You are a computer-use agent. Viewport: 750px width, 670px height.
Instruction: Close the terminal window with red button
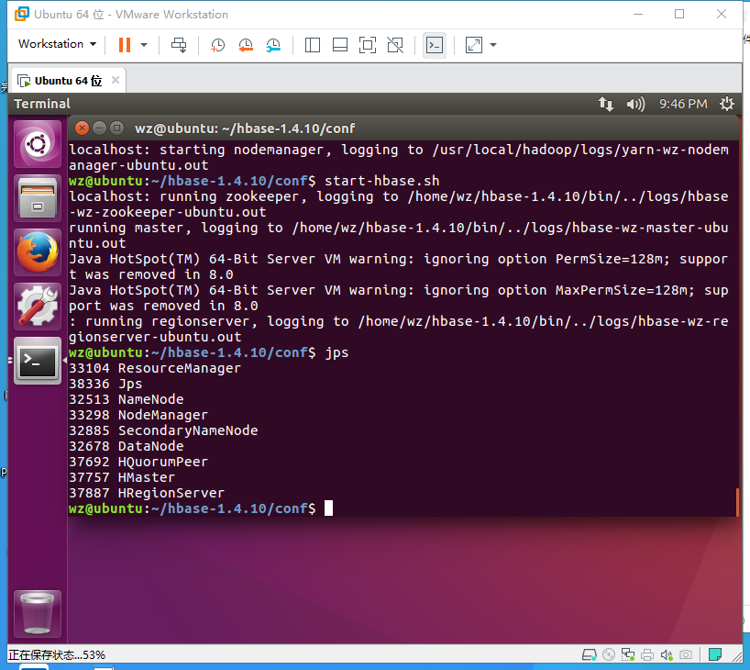tap(82, 128)
